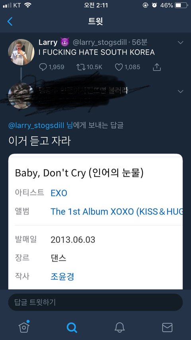
Task: Open the Notifications bell icon
Action: (119, 327)
